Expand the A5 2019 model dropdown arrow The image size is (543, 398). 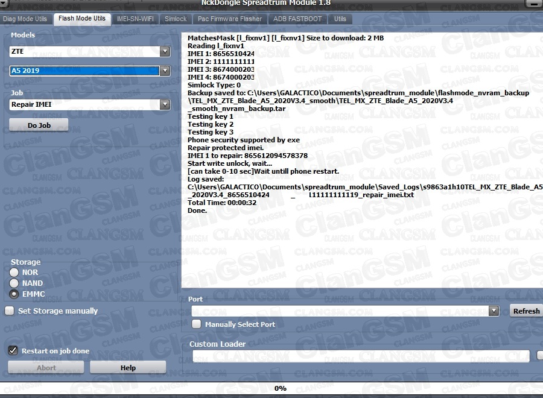[165, 71]
